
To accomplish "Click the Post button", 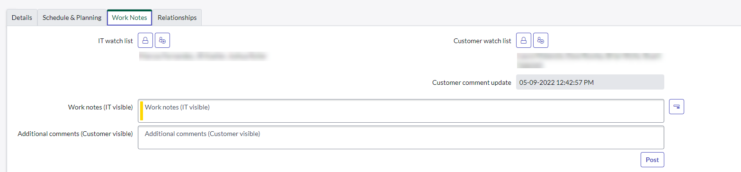I will click(652, 160).
